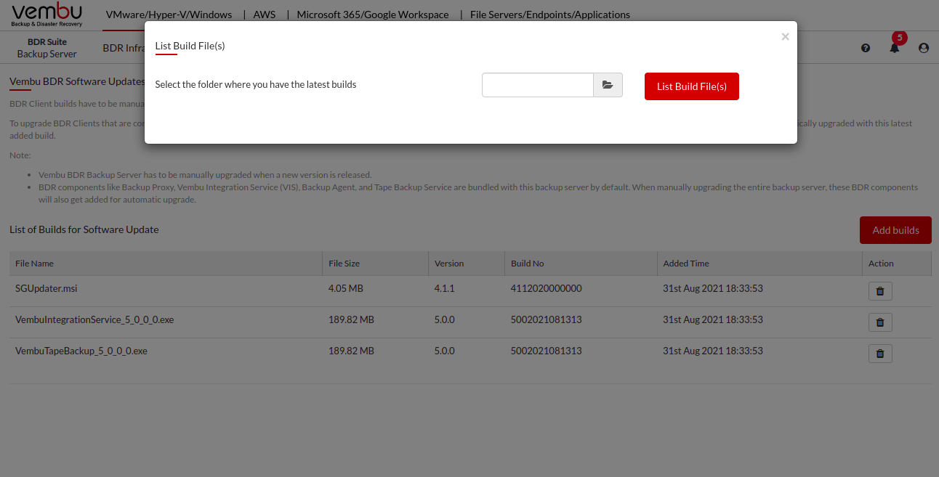
Task: Open the Microsoft 365/Google Workspace tab
Action: (373, 15)
